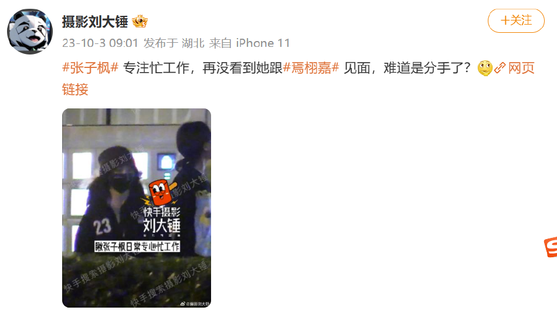Open the #焉栩嘉# hashtag topic
This screenshot has height=317, width=557.
click(311, 68)
